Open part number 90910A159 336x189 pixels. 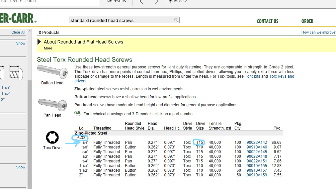pyautogui.click(x=257, y=175)
